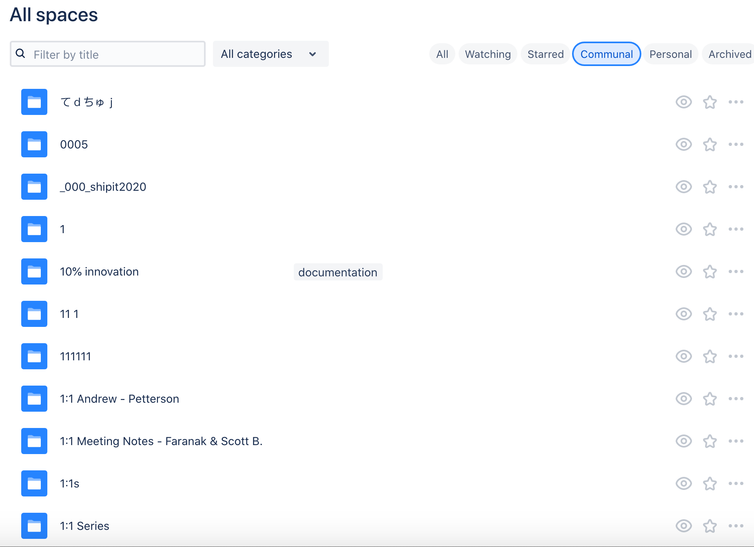This screenshot has height=547, width=754.
Task: Star the 10% innovation space
Action: click(710, 271)
